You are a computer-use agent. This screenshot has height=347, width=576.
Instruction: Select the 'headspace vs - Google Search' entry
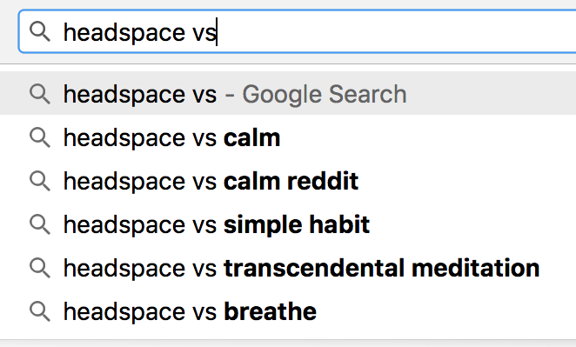coord(288,93)
